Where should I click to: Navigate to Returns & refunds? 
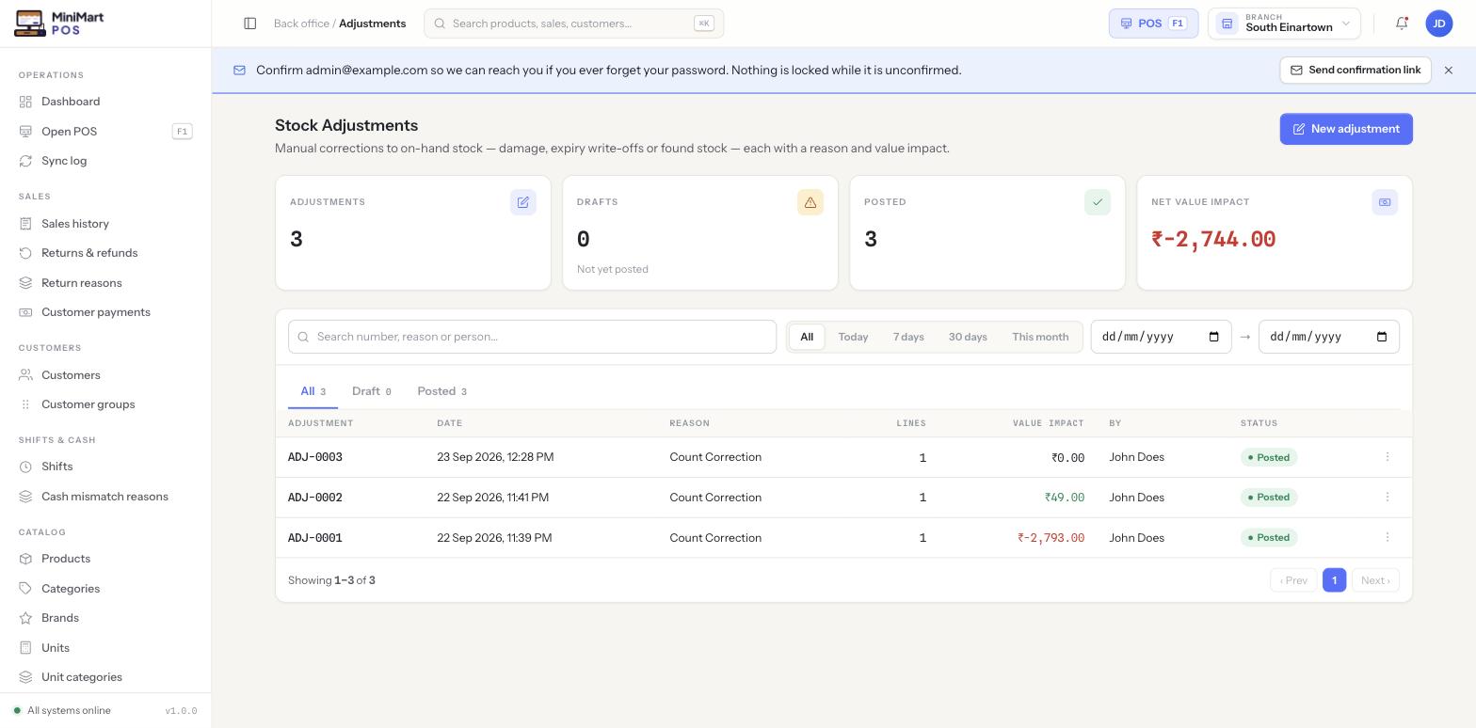pyautogui.click(x=105, y=253)
